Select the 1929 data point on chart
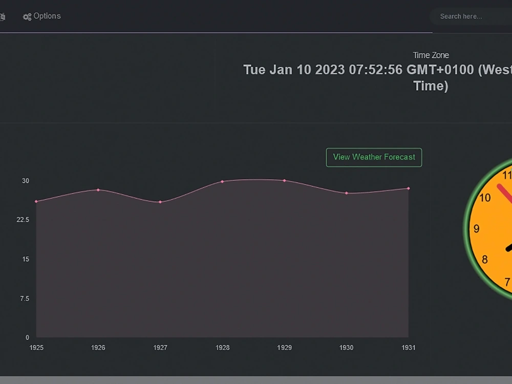Screen dimensions: 512x384 coord(284,181)
